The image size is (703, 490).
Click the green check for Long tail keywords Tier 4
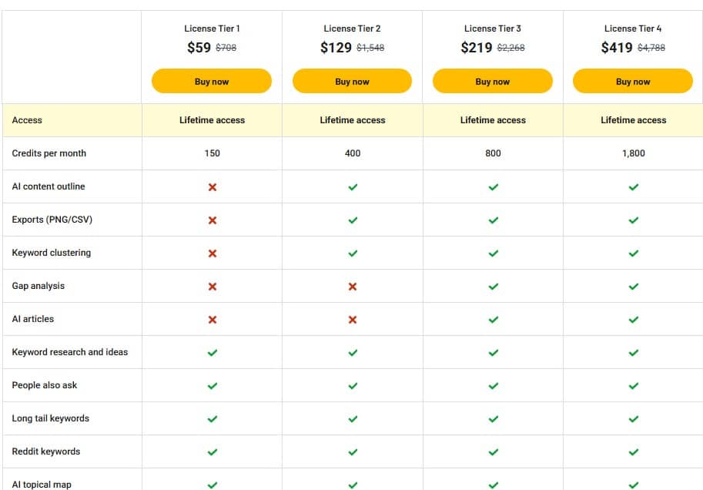pyautogui.click(x=633, y=418)
